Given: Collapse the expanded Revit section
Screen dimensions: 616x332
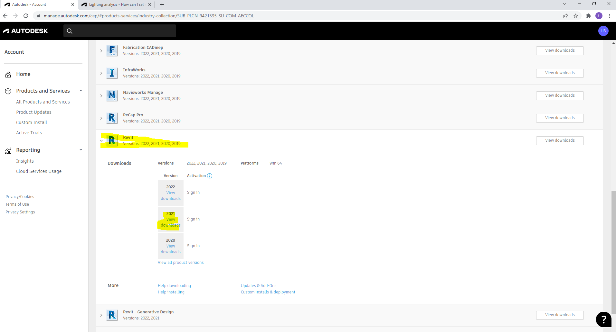Looking at the screenshot, I should [x=101, y=140].
